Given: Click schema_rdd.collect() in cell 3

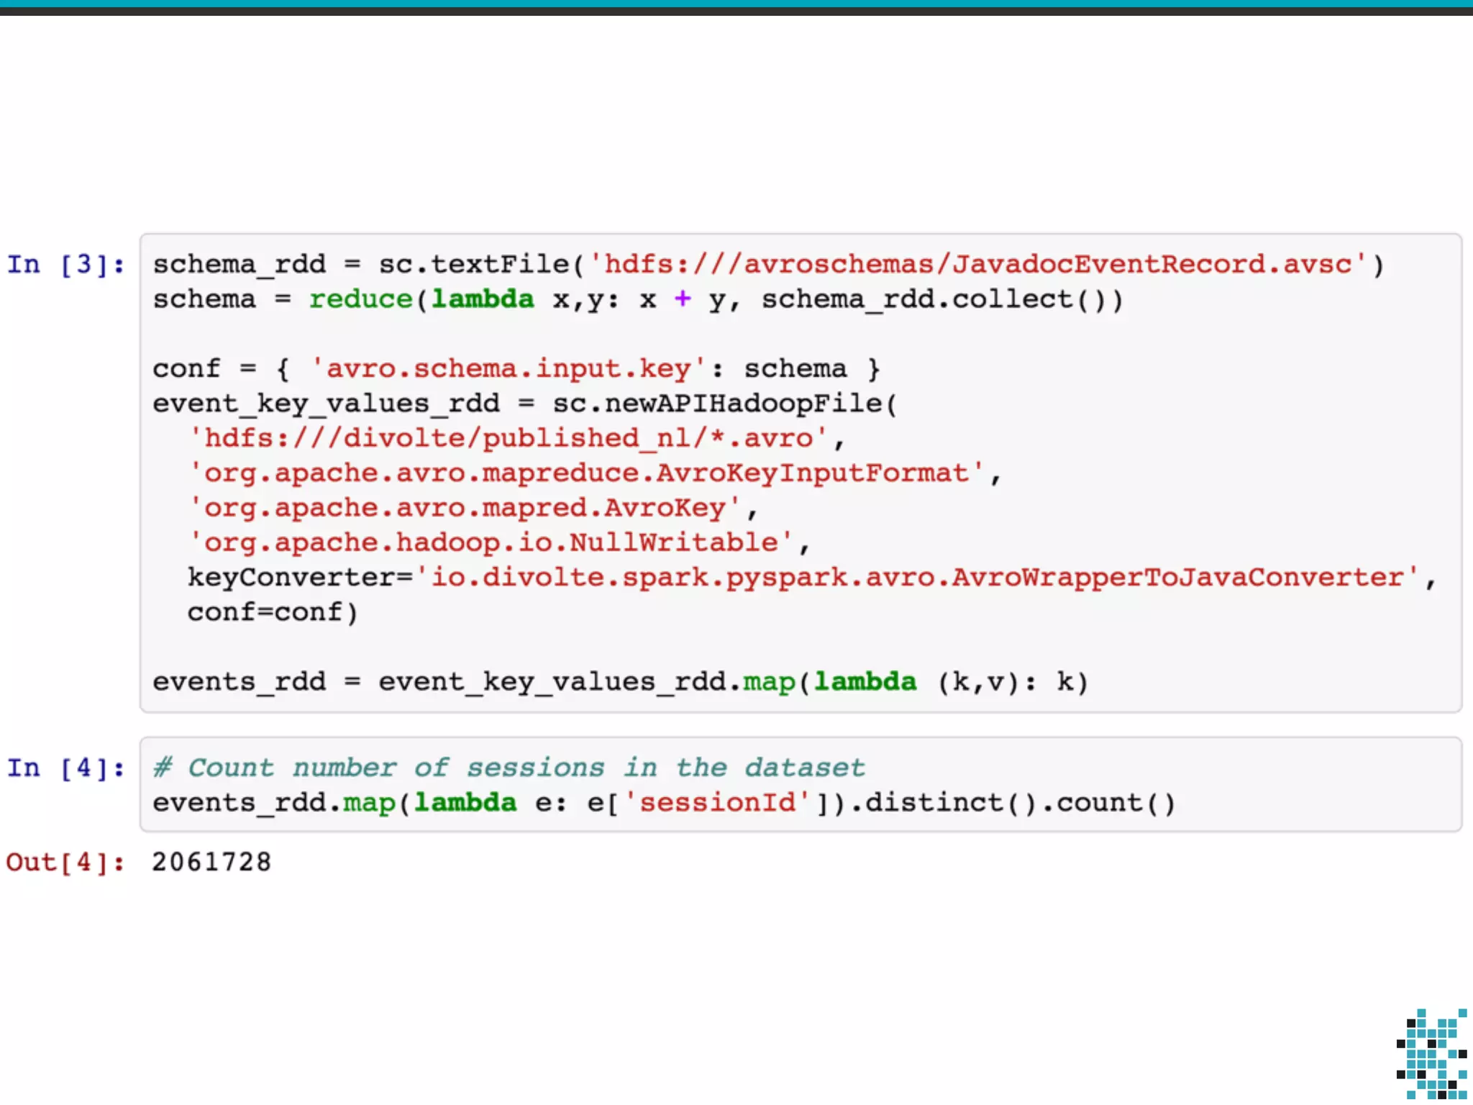Looking at the screenshot, I should coord(934,299).
